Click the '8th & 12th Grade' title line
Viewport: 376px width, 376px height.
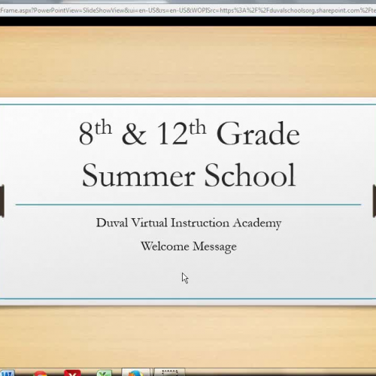(190, 132)
